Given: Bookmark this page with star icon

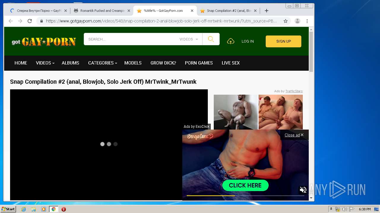Looking at the screenshot, I should [x=286, y=21].
